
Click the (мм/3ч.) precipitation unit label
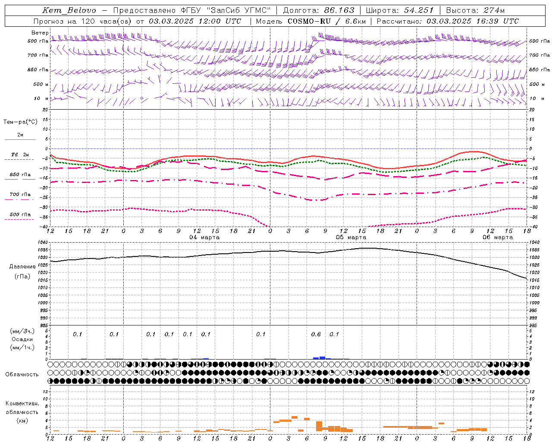click(22, 331)
